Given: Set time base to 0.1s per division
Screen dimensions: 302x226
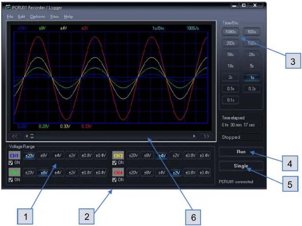Looking at the screenshot, I should pyautogui.click(x=231, y=100).
